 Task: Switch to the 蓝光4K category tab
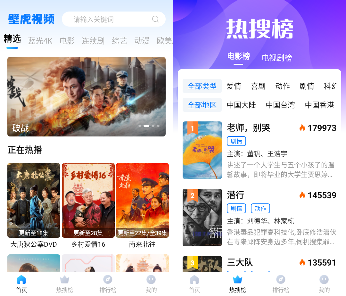40,41
